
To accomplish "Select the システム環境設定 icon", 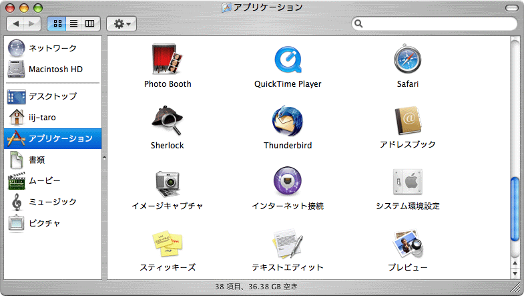I will click(408, 181).
